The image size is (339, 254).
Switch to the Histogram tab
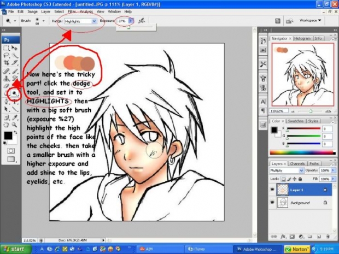[302, 38]
